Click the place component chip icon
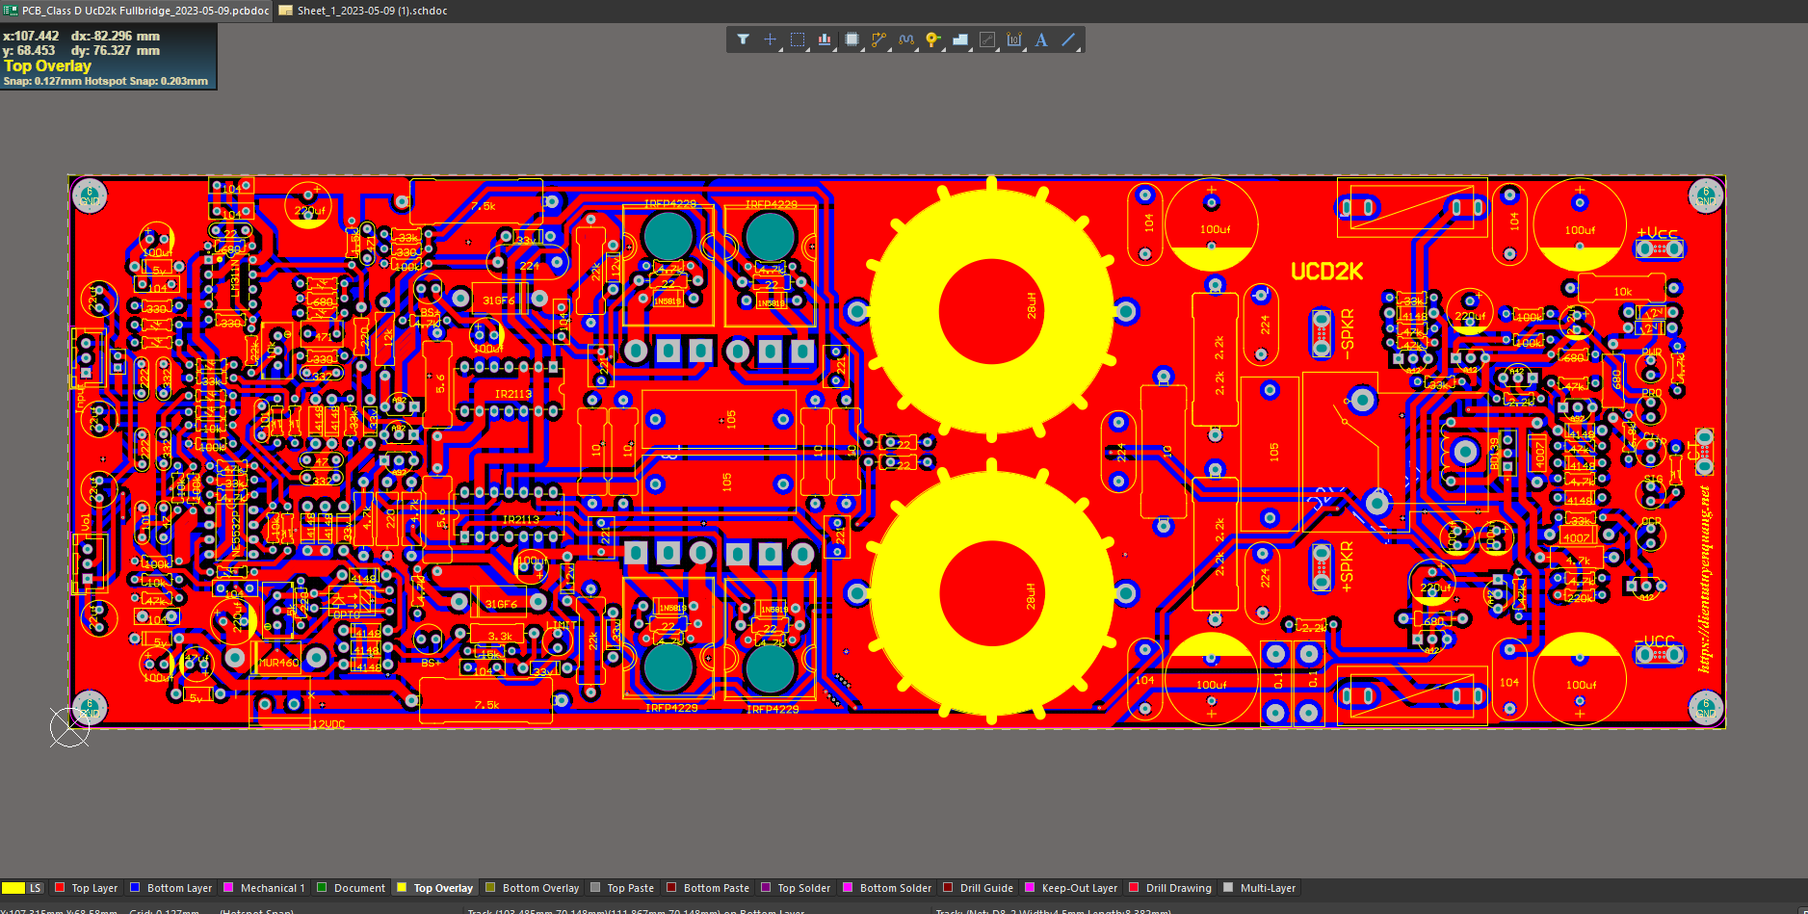The height and width of the screenshot is (914, 1808). pos(852,39)
